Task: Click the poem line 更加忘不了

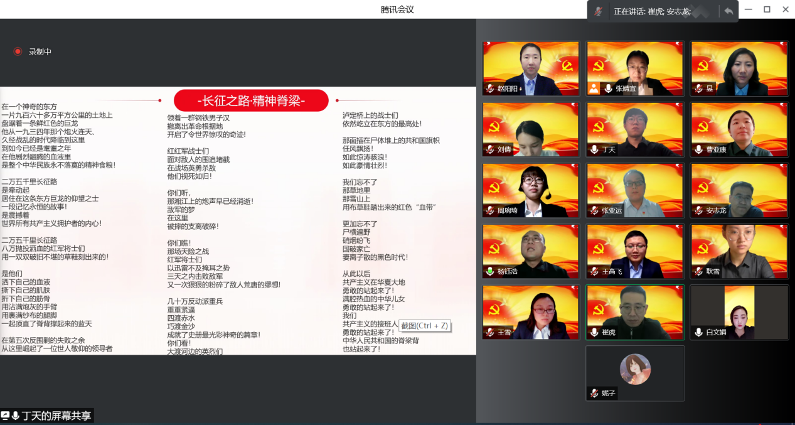Action: click(x=360, y=224)
